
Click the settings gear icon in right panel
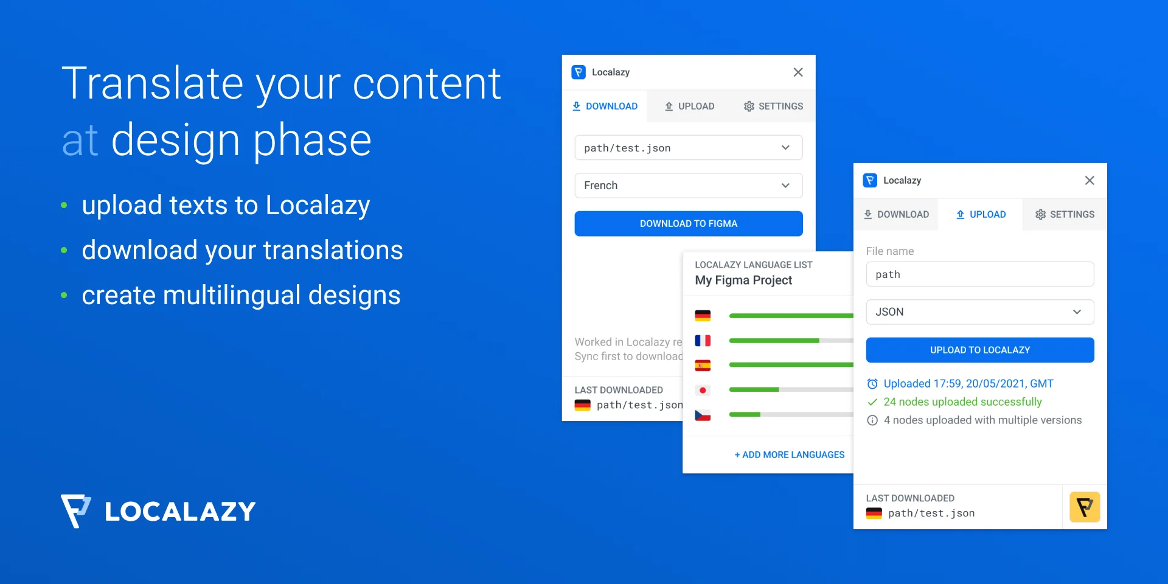(x=1040, y=214)
